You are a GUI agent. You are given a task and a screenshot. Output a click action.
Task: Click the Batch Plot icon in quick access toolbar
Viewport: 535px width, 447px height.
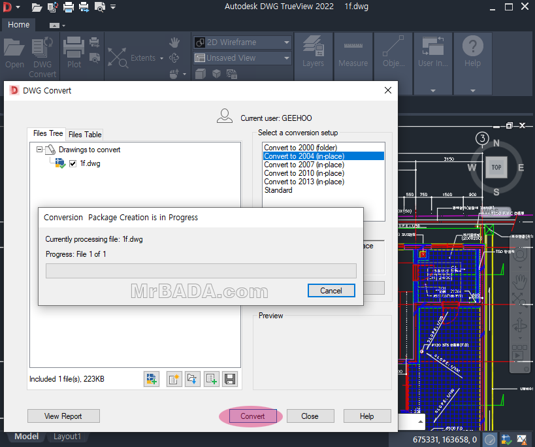tap(84, 7)
